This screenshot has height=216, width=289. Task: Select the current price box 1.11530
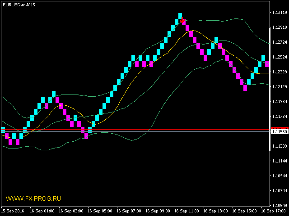tap(280, 132)
